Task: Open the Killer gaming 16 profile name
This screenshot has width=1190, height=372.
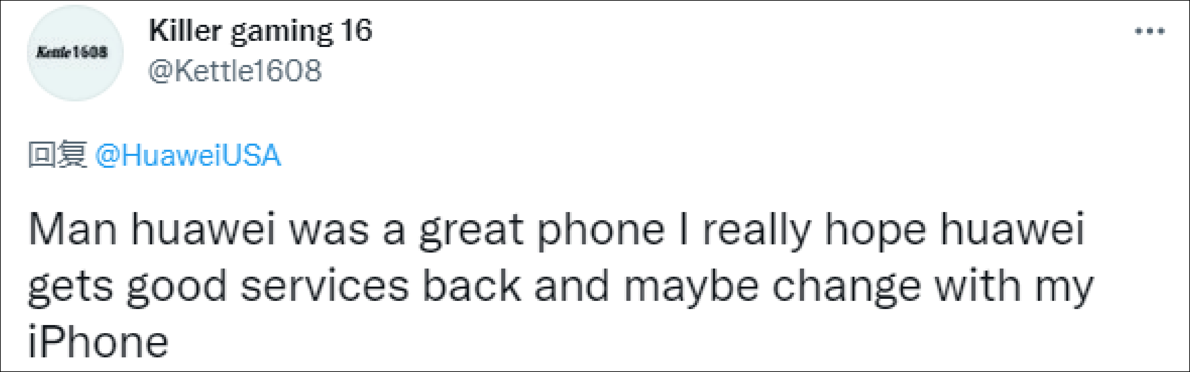Action: (260, 31)
